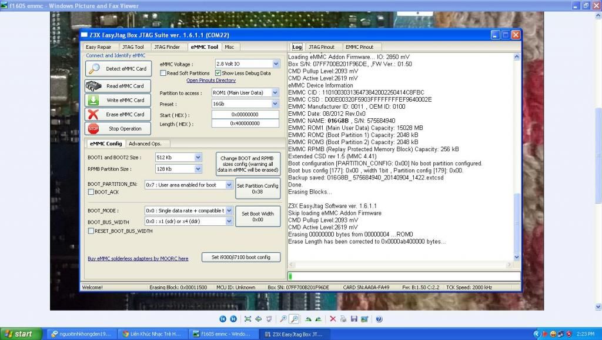Click Set Partition Config 0x38 button

point(257,189)
